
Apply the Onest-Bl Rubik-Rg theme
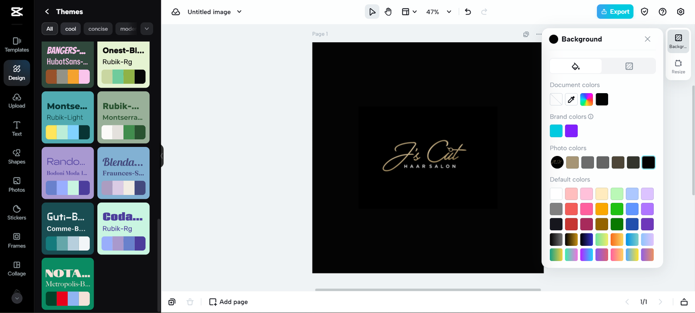pos(123,64)
